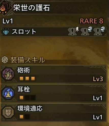This screenshot has height=126, width=109.
Task: Click the 砲術 level gauge squares
Action: pos(27,79)
